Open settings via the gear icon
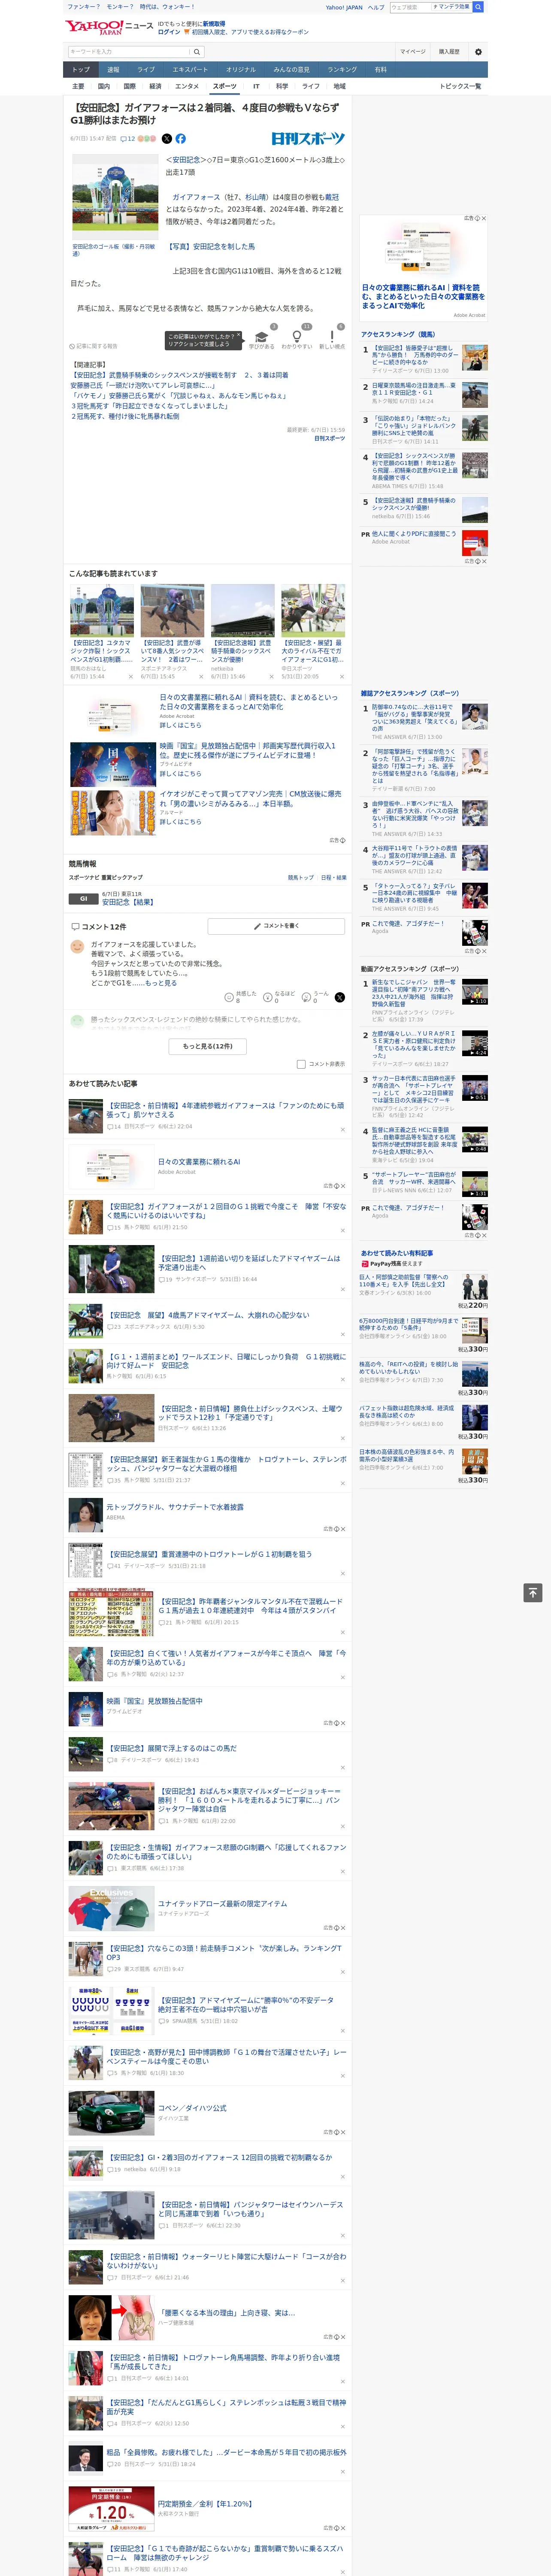551x2576 pixels. tap(478, 52)
